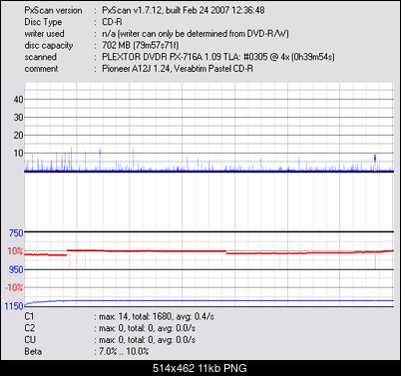Screen dimensions: 401x376
Task: Click the blue 950 axis label
Action: [x=16, y=269]
